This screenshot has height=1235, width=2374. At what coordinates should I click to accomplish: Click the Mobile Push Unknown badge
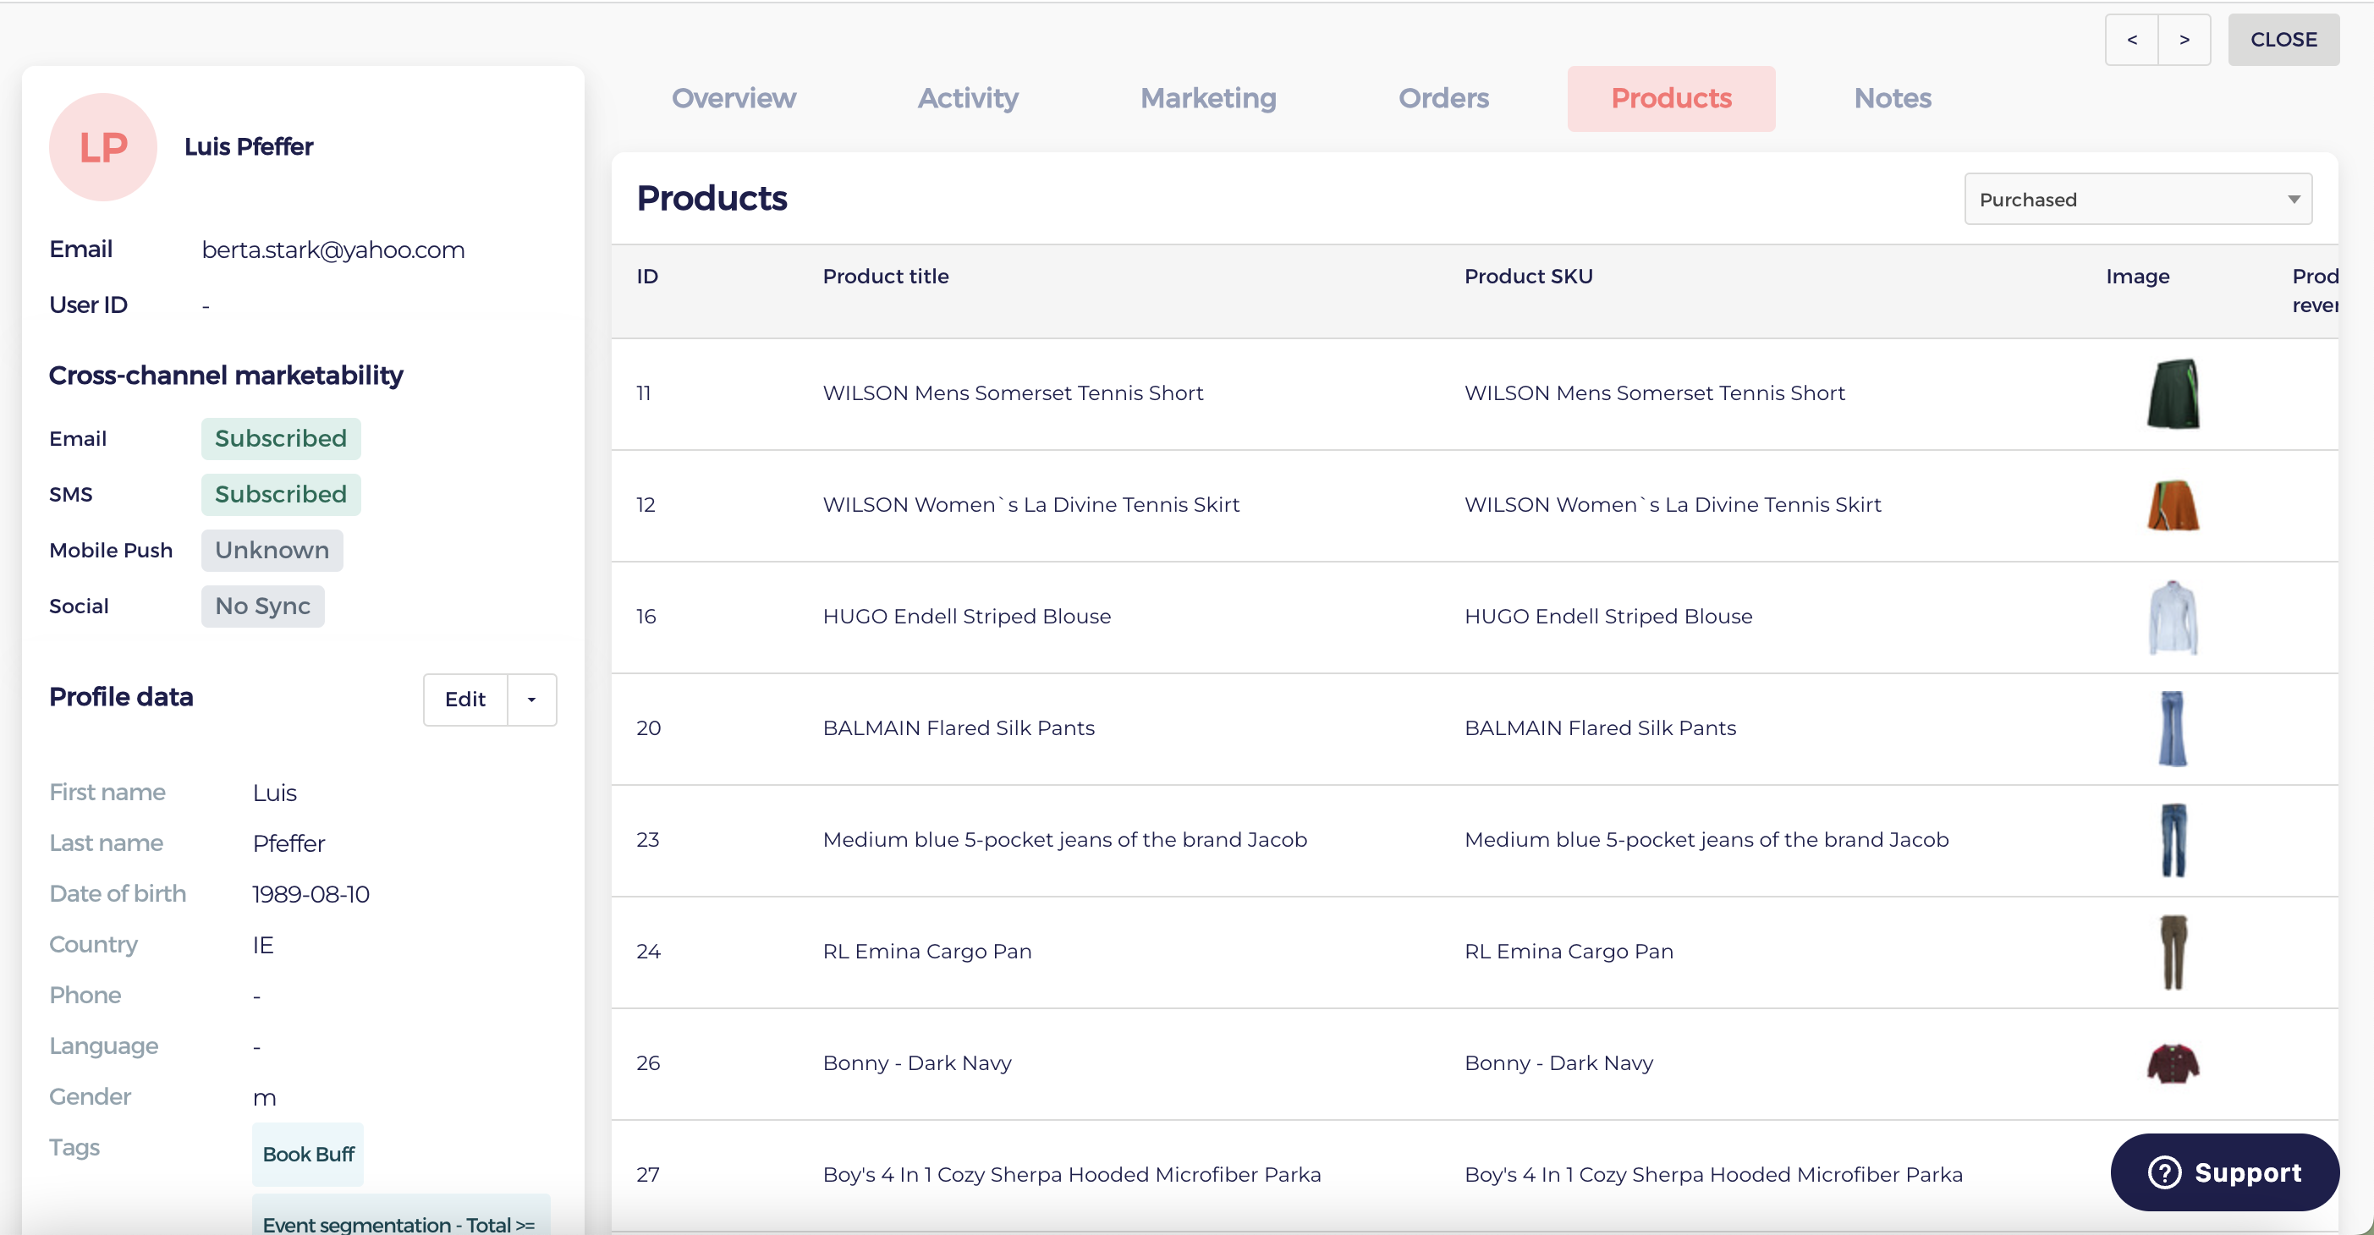pyautogui.click(x=272, y=550)
